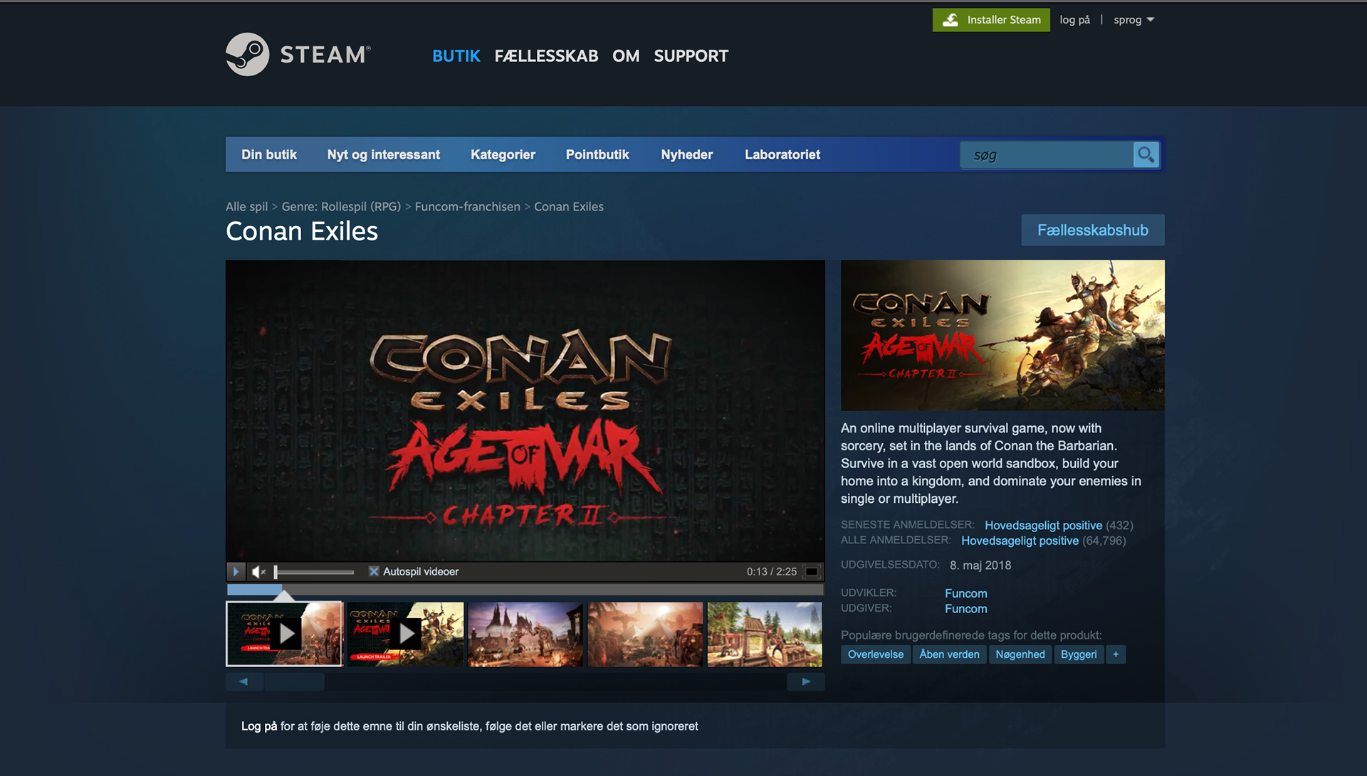Play the second launch trailer thumbnail

click(405, 634)
